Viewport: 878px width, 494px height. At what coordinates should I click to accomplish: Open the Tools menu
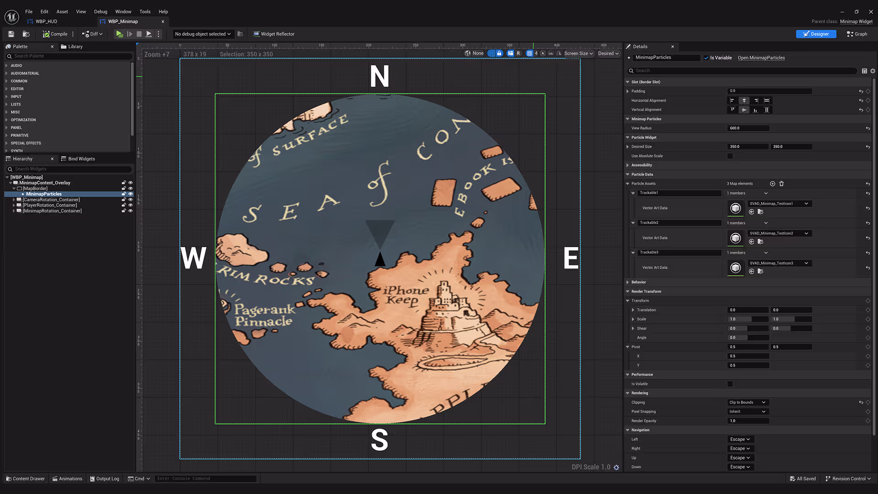tap(145, 11)
